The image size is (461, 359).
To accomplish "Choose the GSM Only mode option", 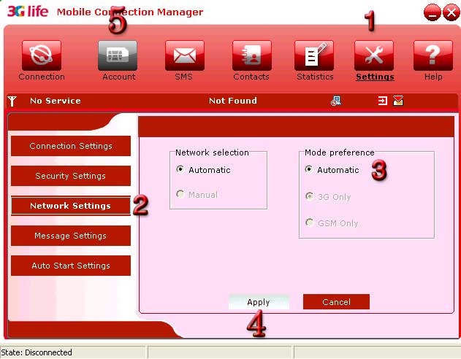I will (309, 223).
